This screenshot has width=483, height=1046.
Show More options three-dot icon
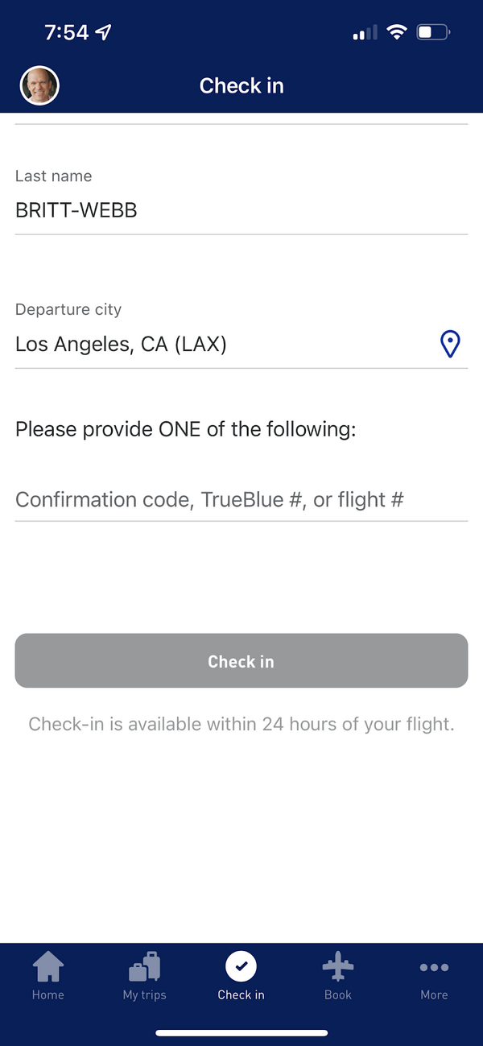[434, 967]
